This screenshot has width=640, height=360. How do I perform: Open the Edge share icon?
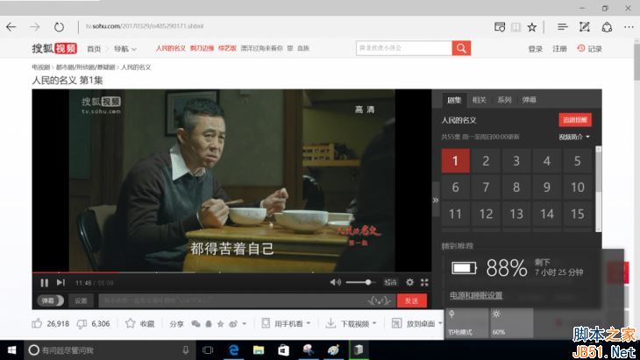point(607,27)
